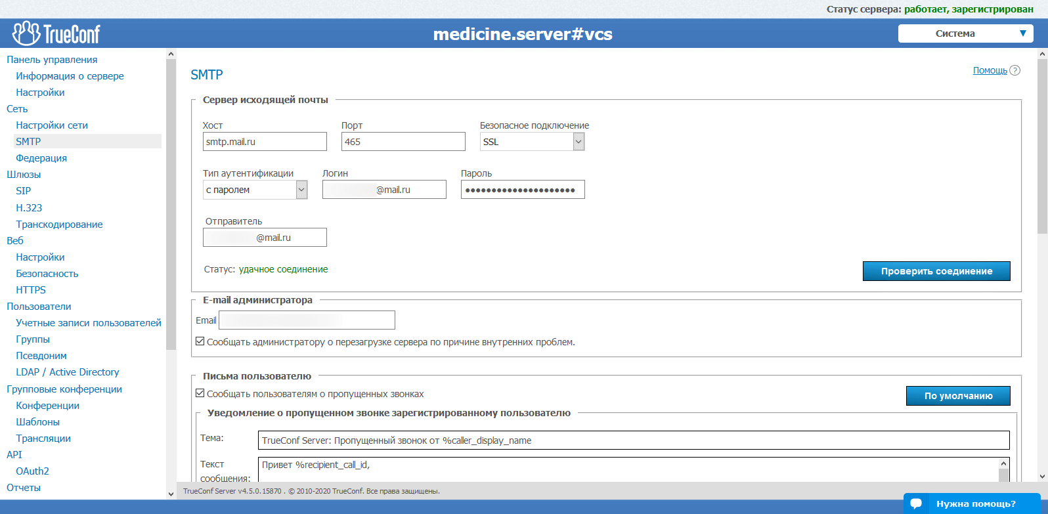1048x514 pixels.
Task: Click Проверить соединение button
Action: coord(936,271)
